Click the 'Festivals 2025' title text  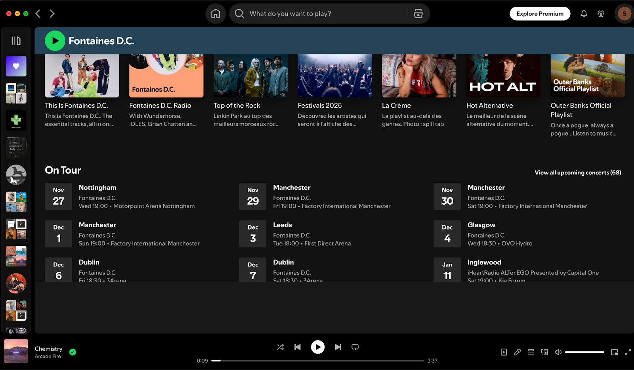[x=320, y=105]
